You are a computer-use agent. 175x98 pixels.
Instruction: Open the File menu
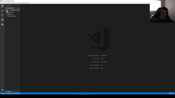pos(1,3)
